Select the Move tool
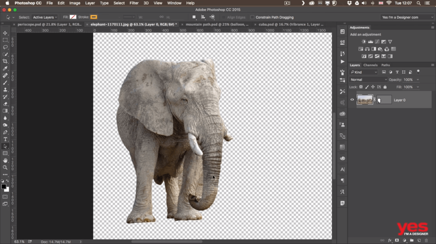This screenshot has height=244, width=436. pos(5,33)
